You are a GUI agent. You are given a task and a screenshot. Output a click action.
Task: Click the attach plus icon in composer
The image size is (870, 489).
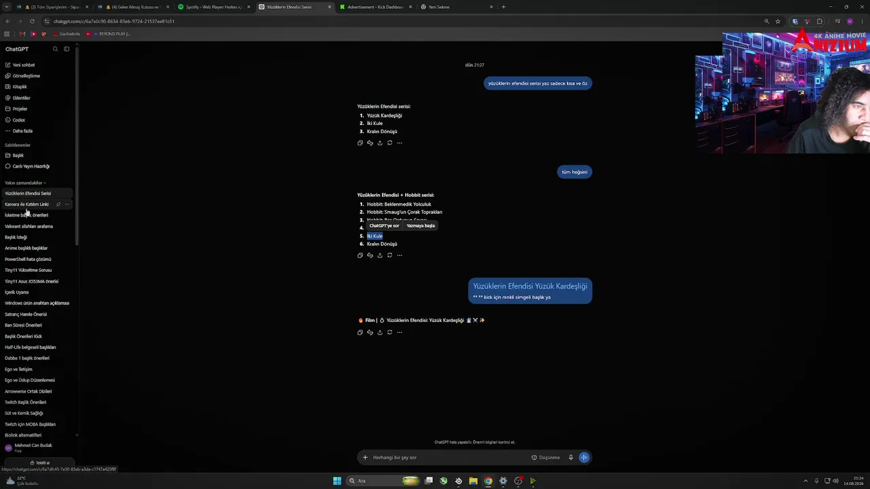tap(365, 457)
